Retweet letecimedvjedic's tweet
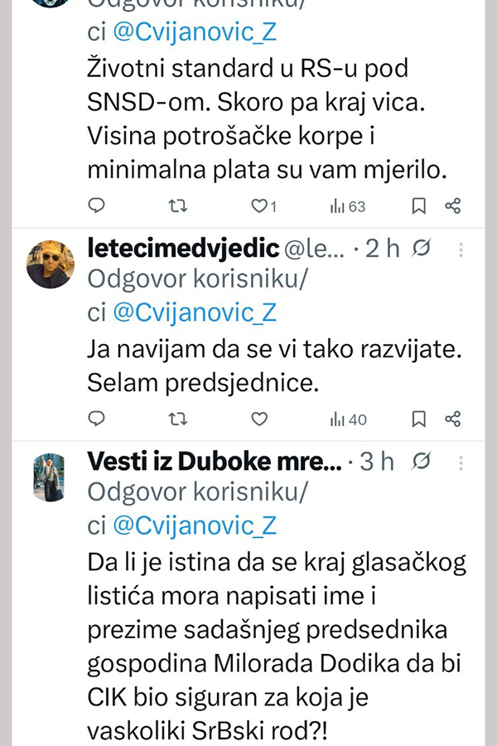The image size is (497, 746). (x=177, y=419)
